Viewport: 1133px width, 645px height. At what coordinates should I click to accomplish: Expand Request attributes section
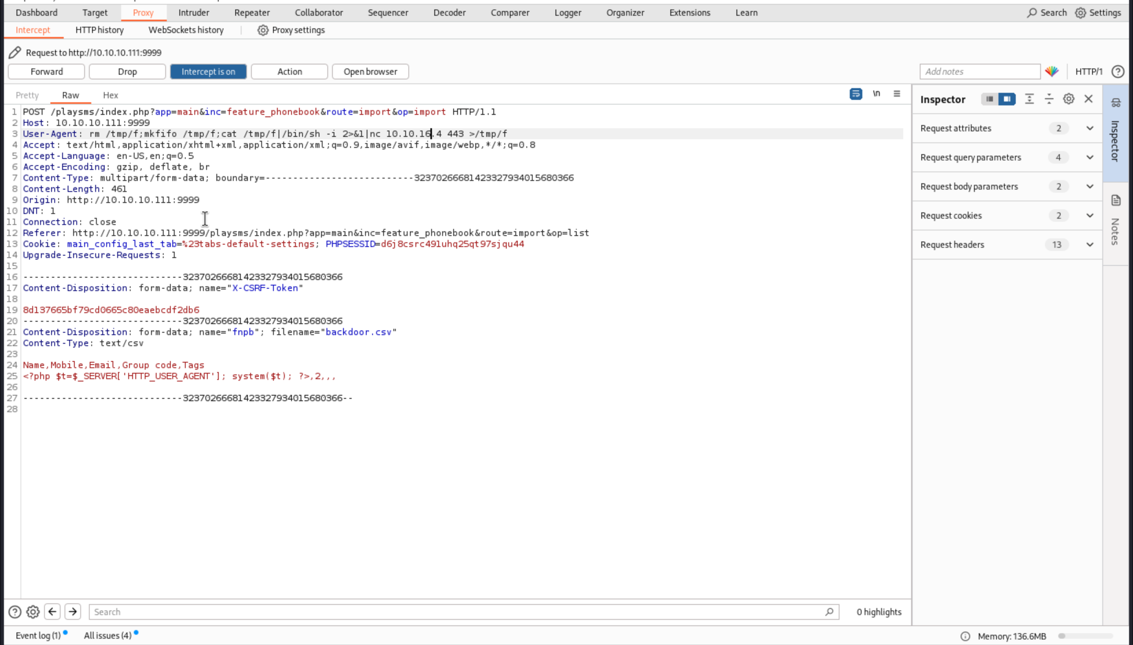point(1090,129)
